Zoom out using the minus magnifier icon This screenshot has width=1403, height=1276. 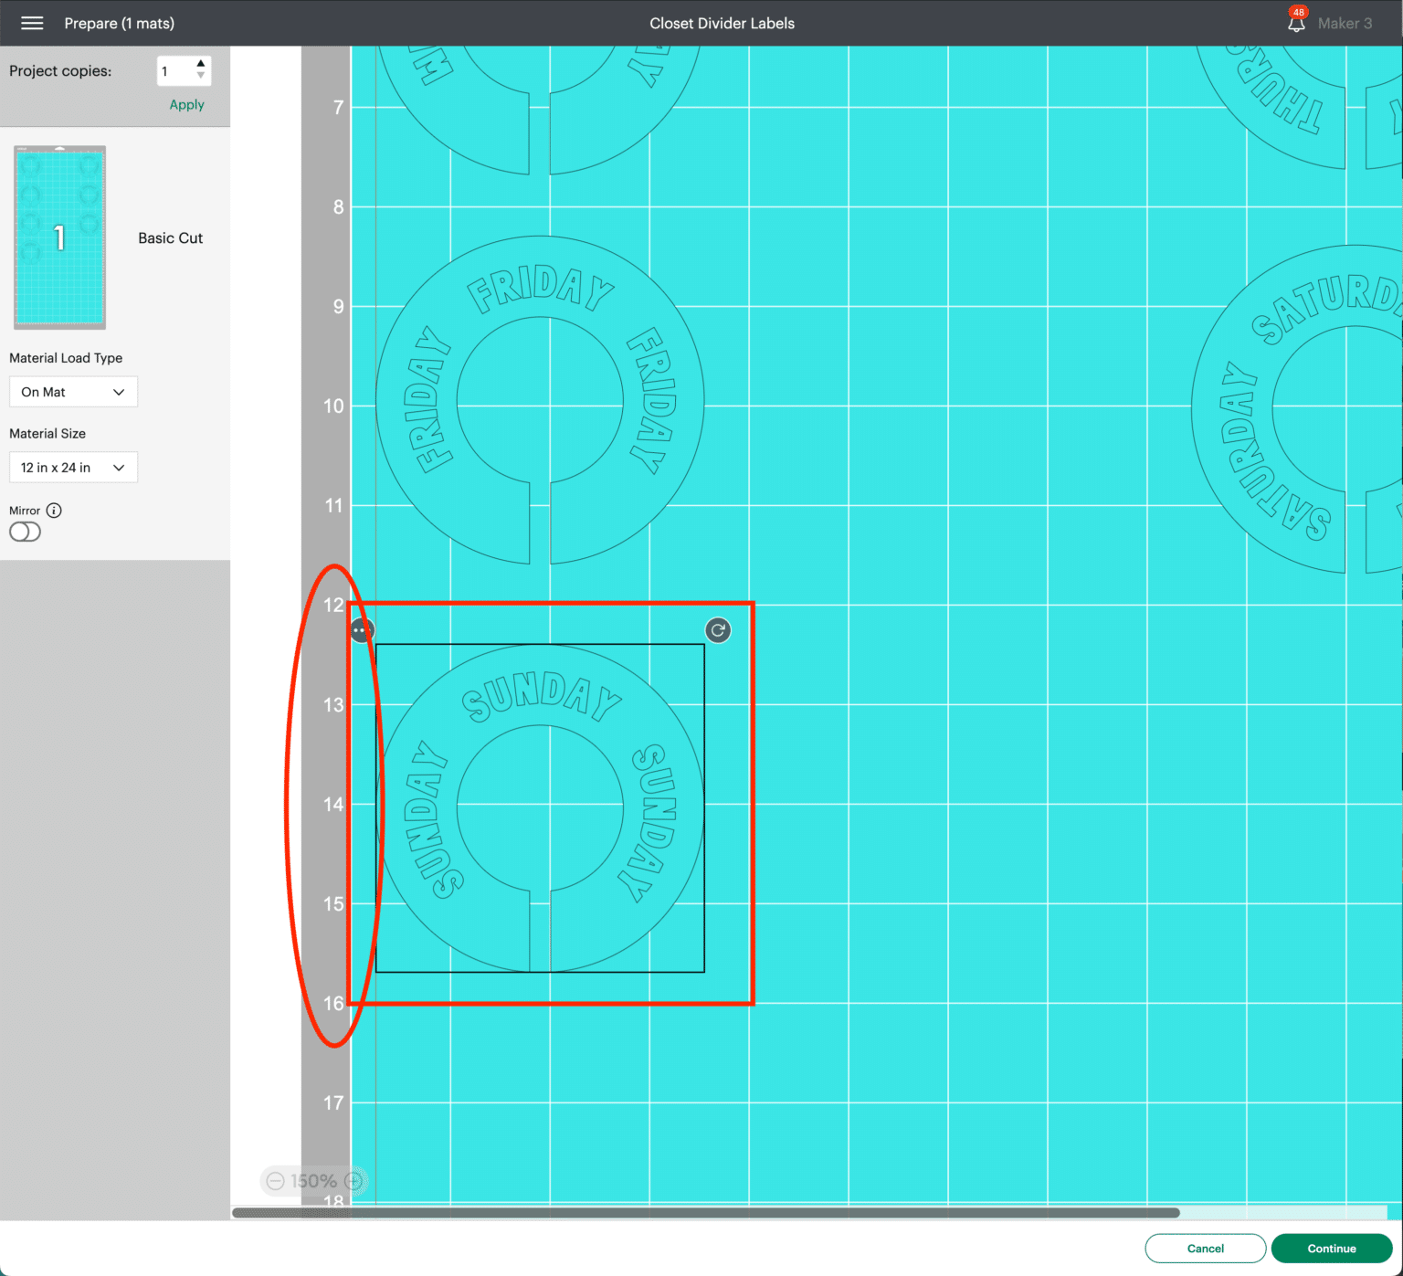click(274, 1180)
